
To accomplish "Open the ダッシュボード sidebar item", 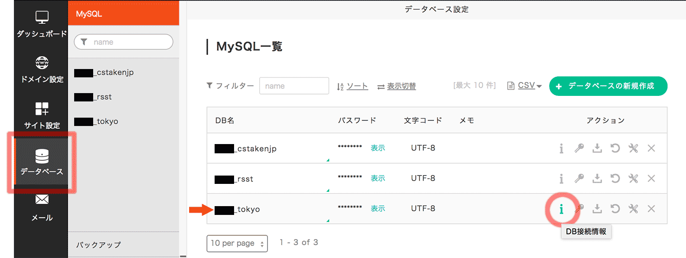I will click(41, 24).
